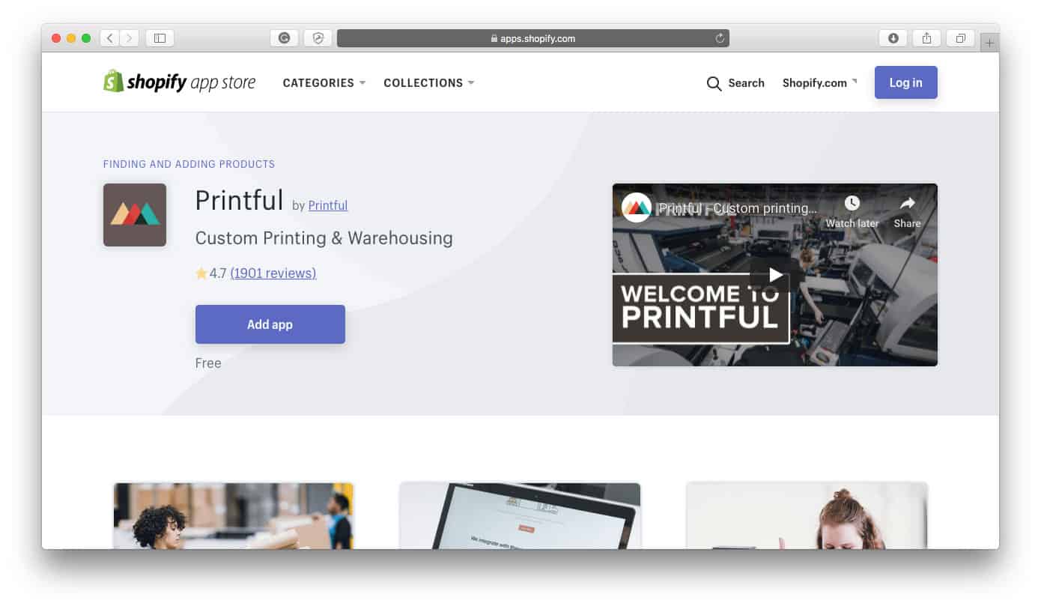Image resolution: width=1041 pixels, height=609 pixels.
Task: Click the apps.shopify.com address bar
Action: click(533, 38)
